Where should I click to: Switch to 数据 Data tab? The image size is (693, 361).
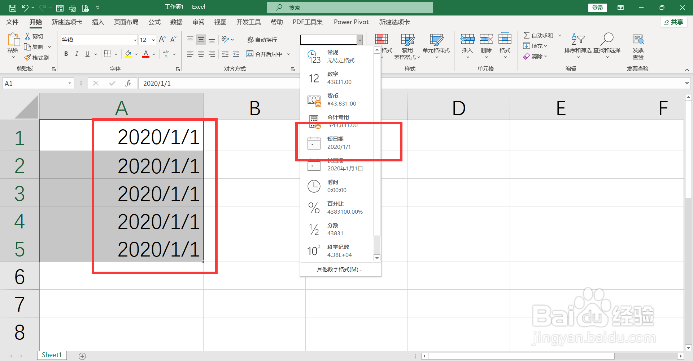(x=176, y=22)
